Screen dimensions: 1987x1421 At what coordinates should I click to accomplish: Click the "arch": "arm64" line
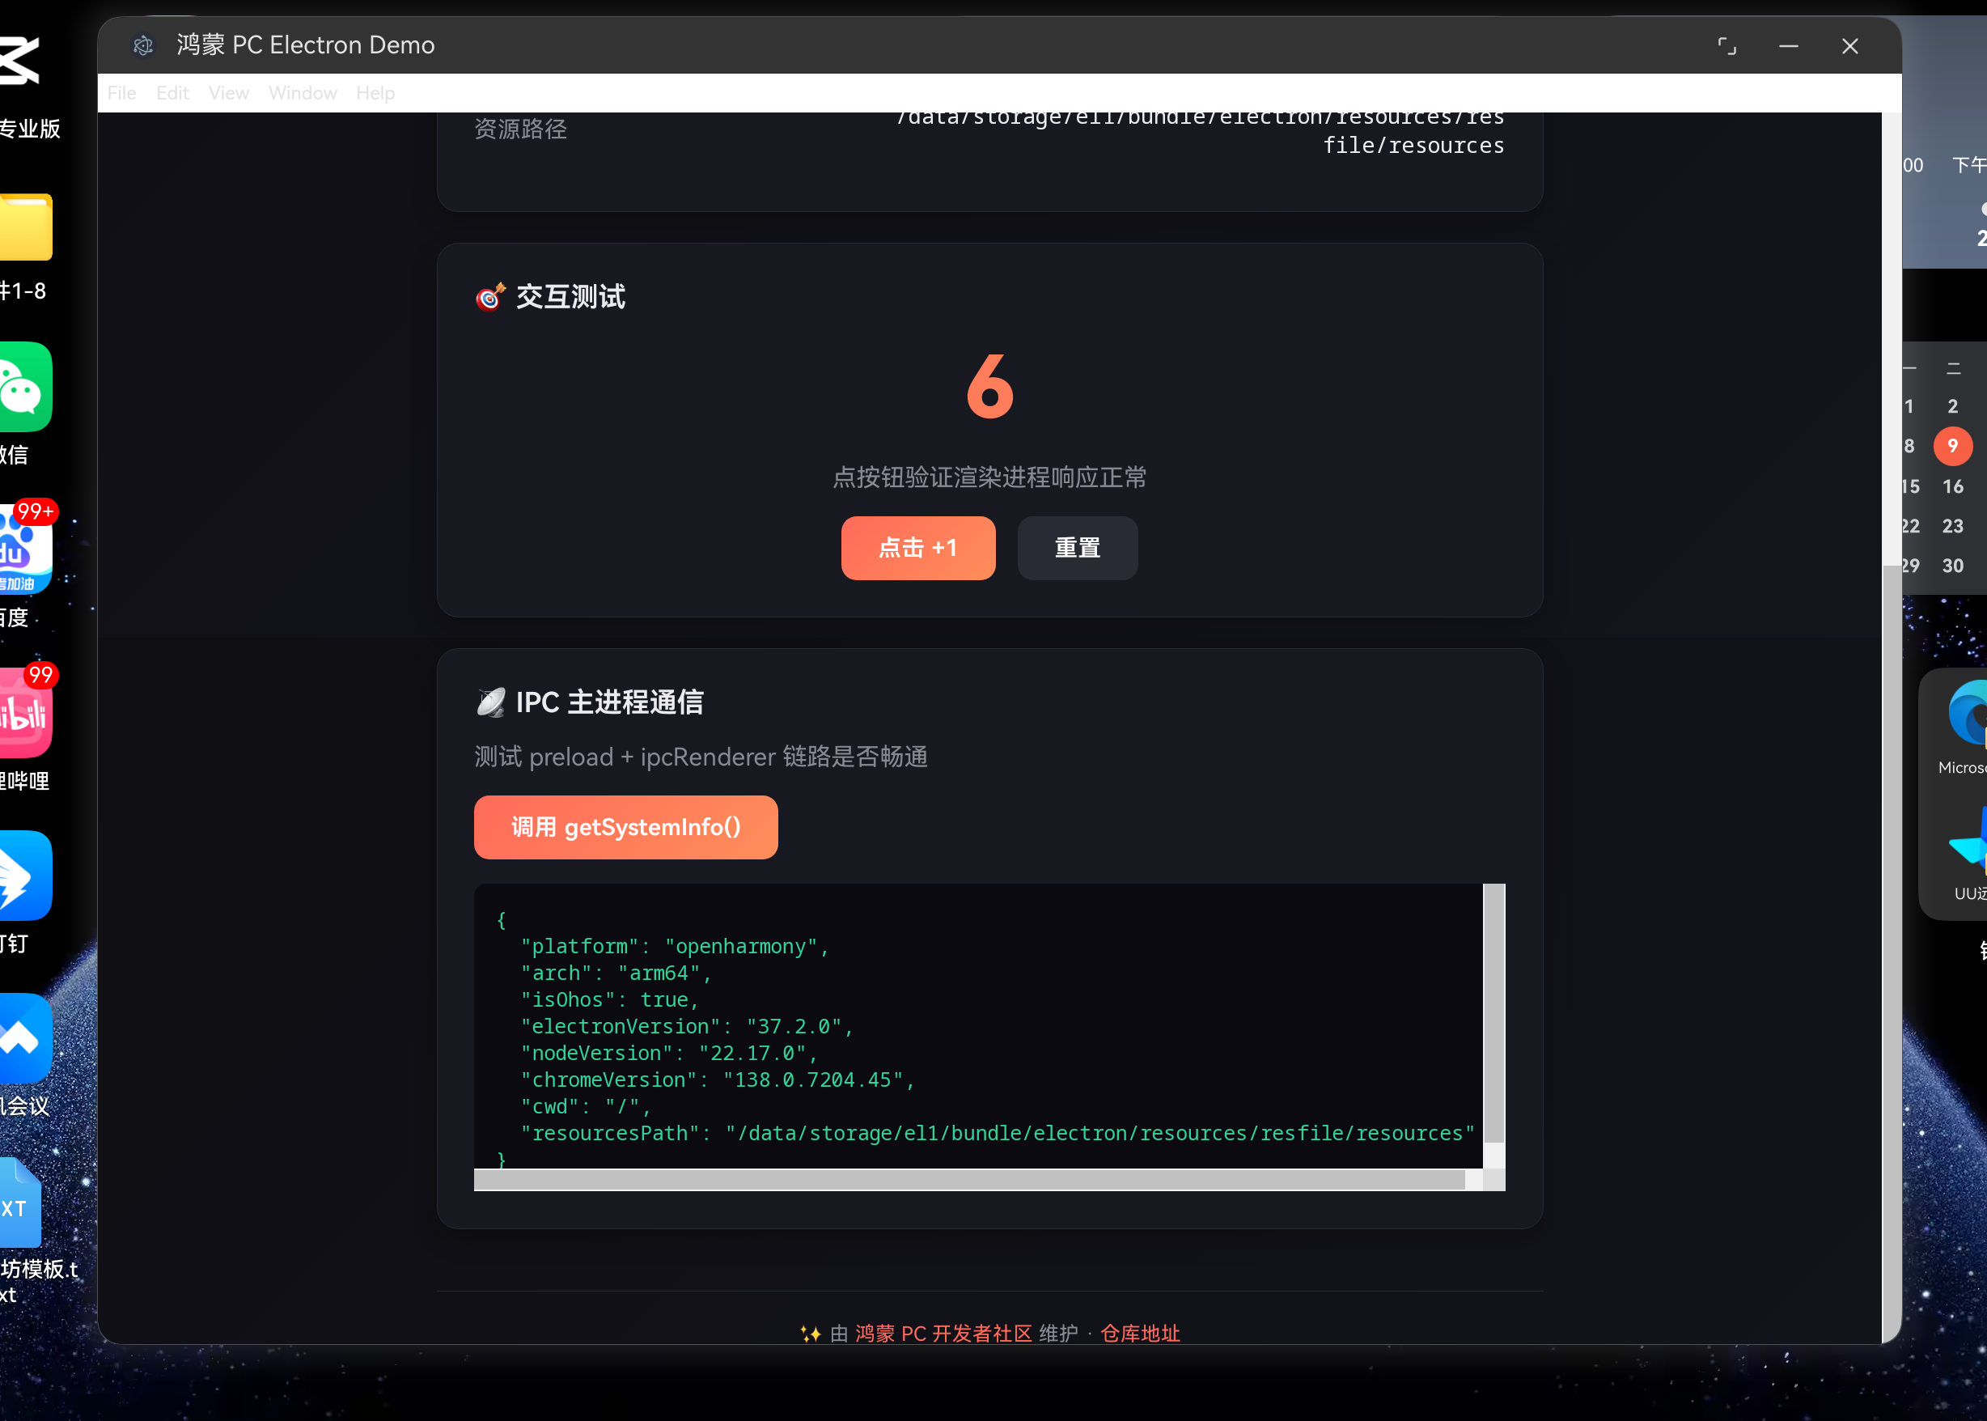(x=616, y=973)
